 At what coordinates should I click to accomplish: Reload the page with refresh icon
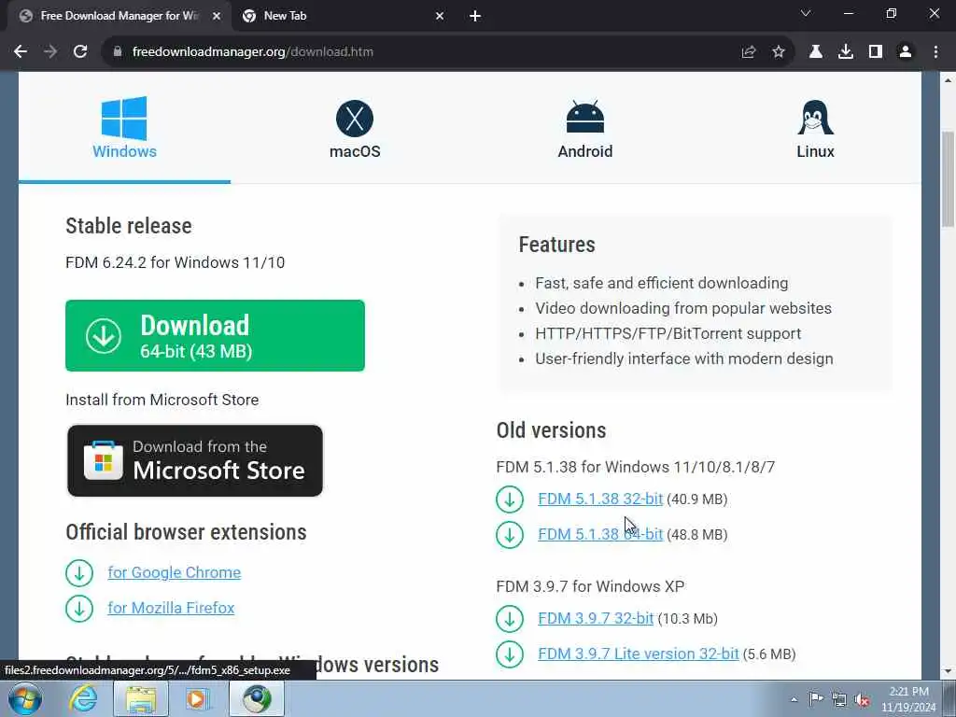click(x=80, y=52)
